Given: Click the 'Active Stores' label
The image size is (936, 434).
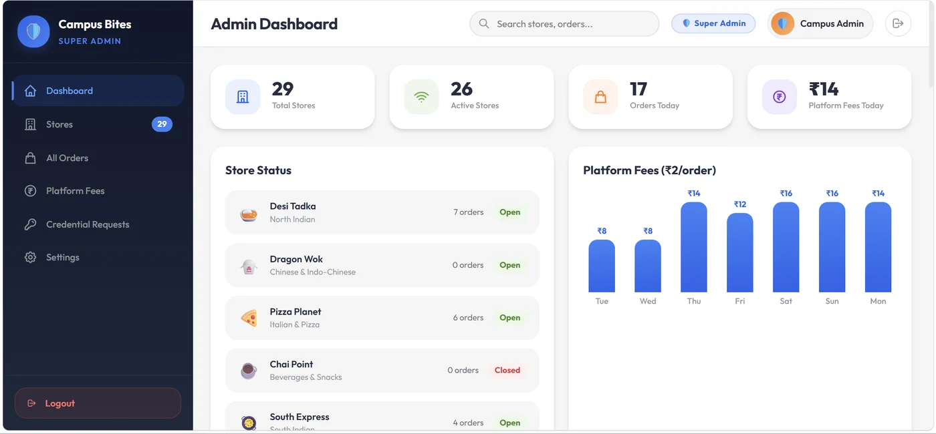Looking at the screenshot, I should (475, 105).
